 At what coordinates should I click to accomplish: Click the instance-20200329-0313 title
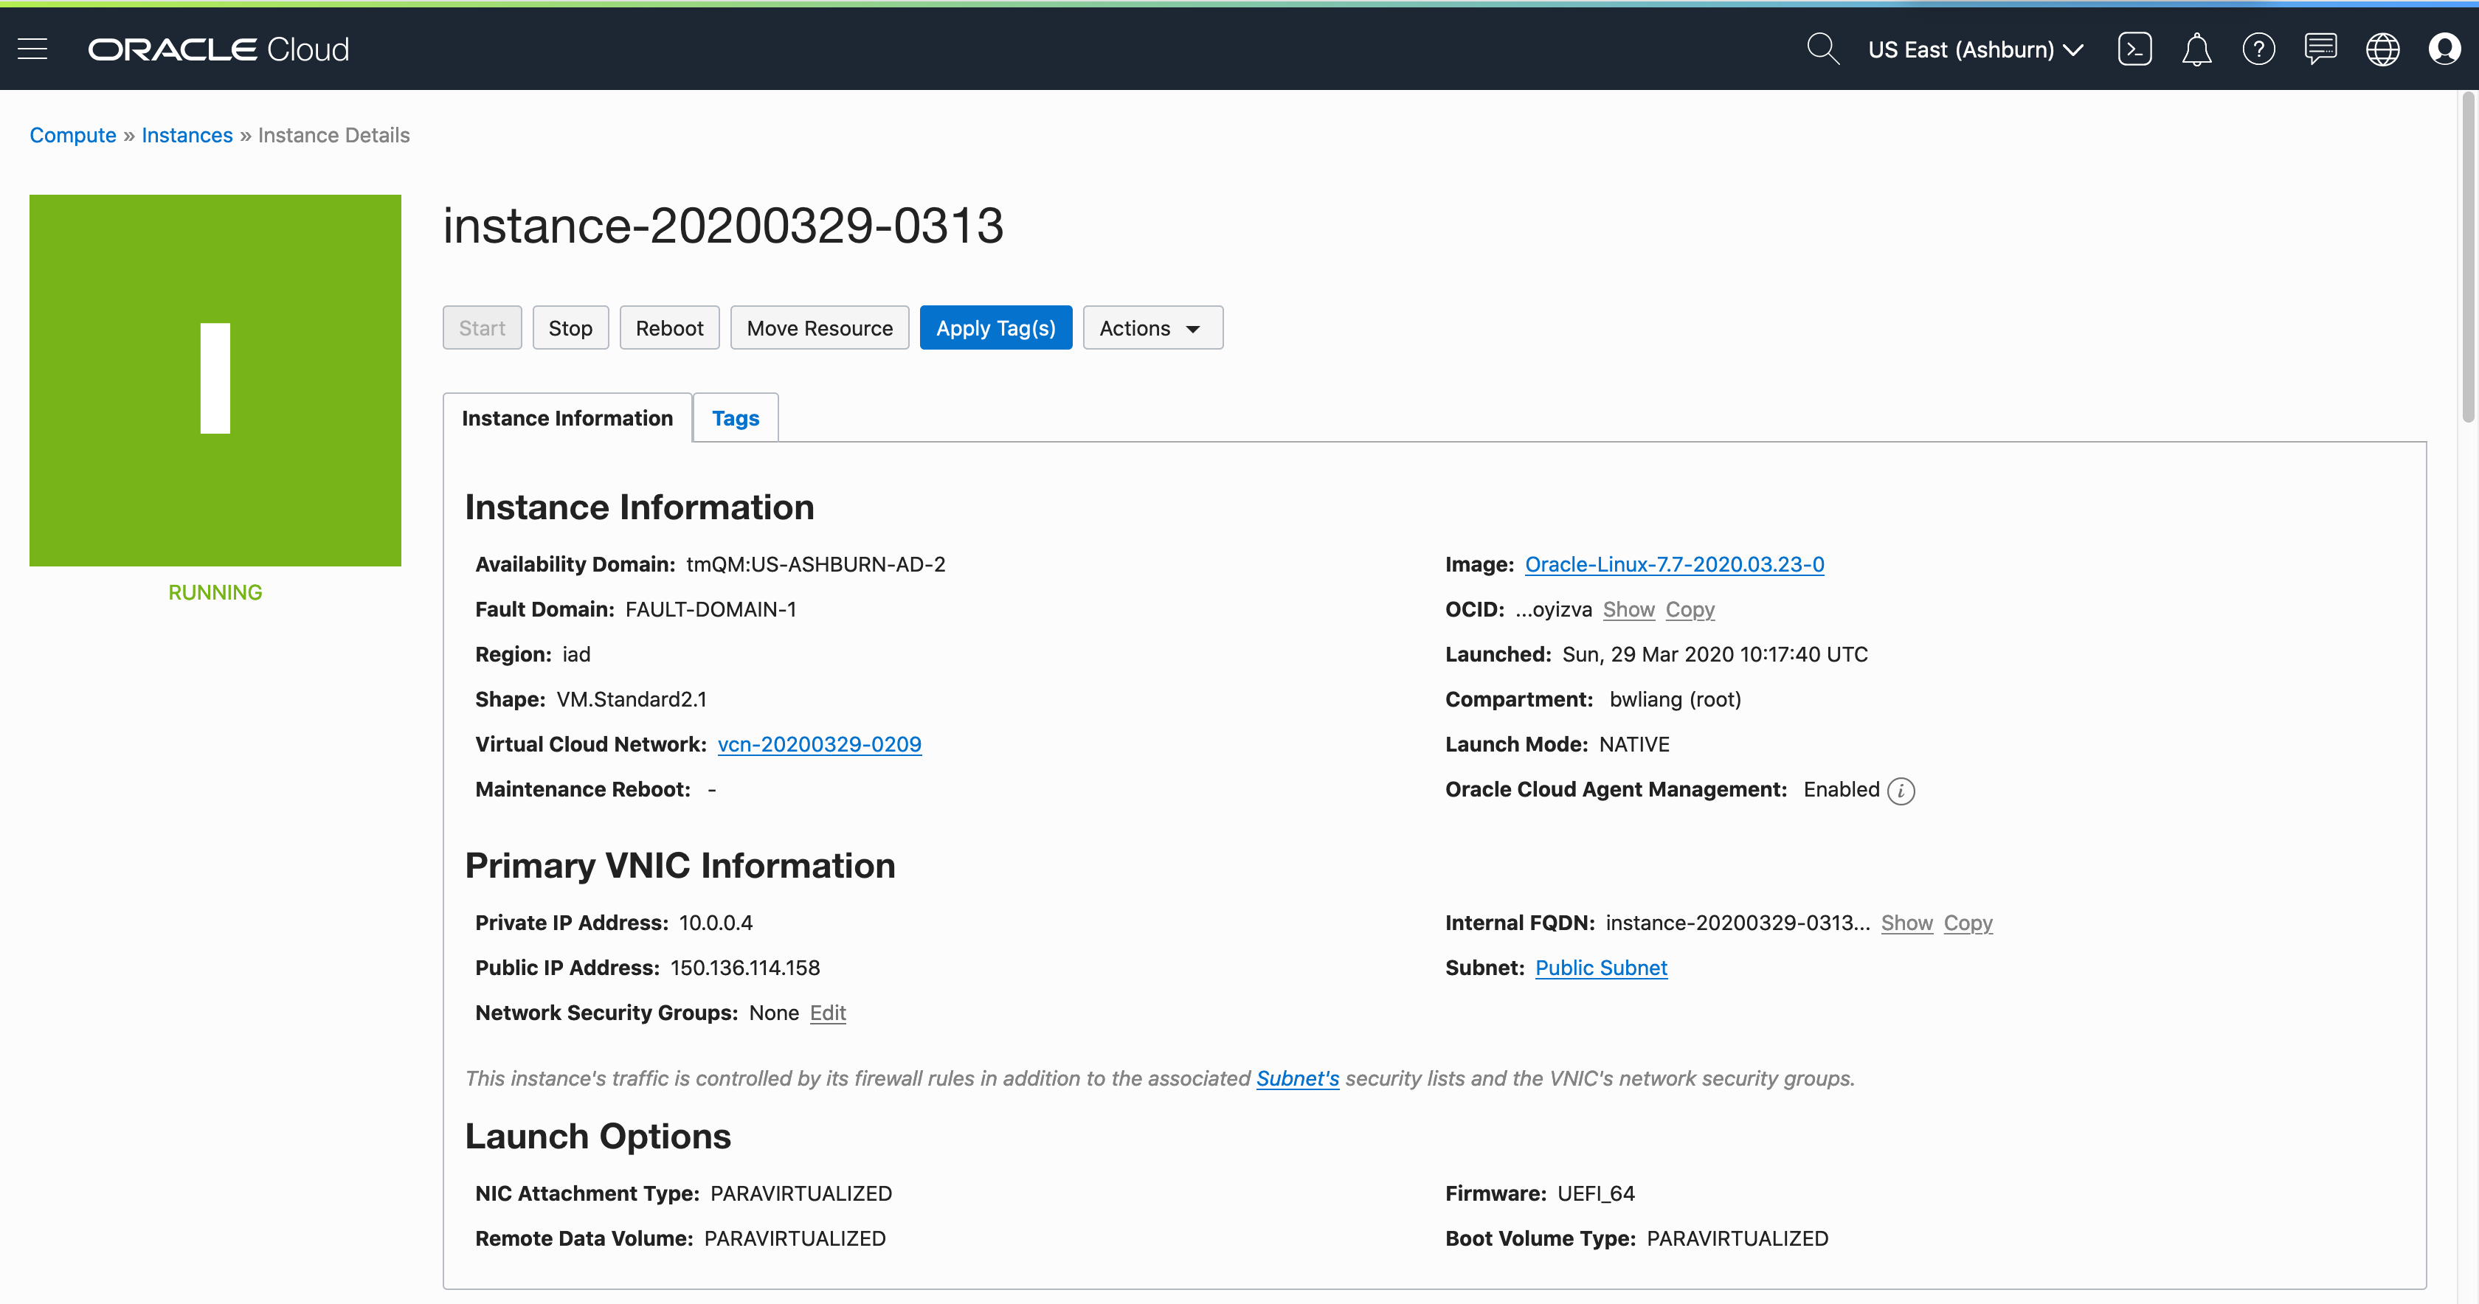[x=724, y=226]
